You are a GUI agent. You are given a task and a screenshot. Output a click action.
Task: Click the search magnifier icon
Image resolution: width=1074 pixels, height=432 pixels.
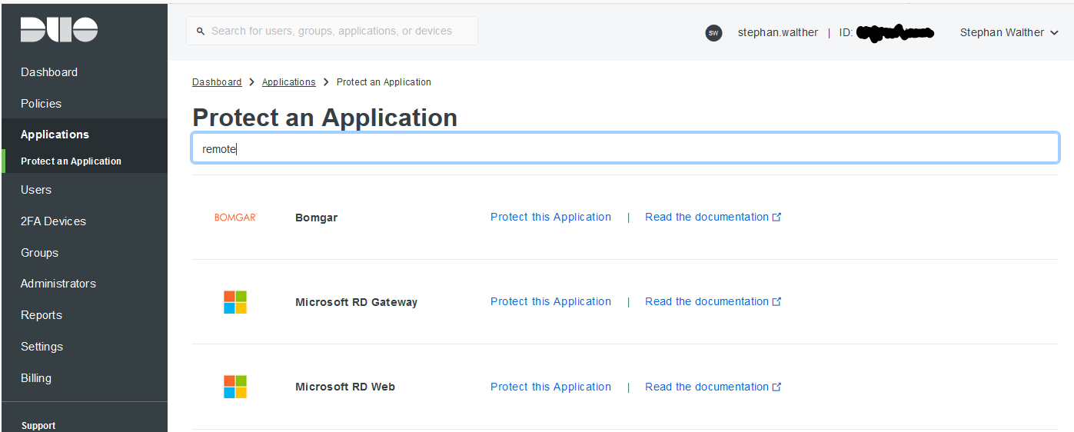click(201, 32)
